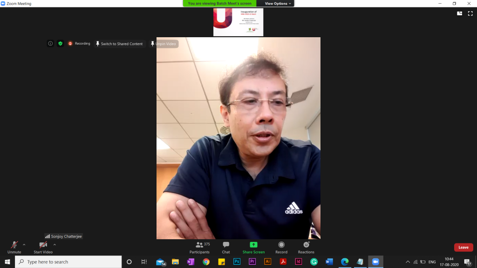Start recording with the Record icon
The height and width of the screenshot is (268, 477).
point(281,245)
